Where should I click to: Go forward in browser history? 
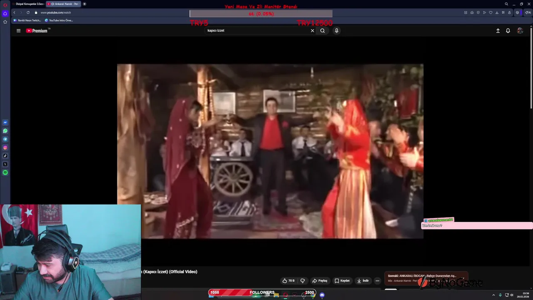click(21, 12)
